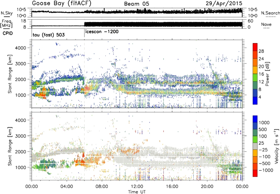
Task: Click the '28' power colorbar tick value
Action: pyautogui.click(x=261, y=51)
